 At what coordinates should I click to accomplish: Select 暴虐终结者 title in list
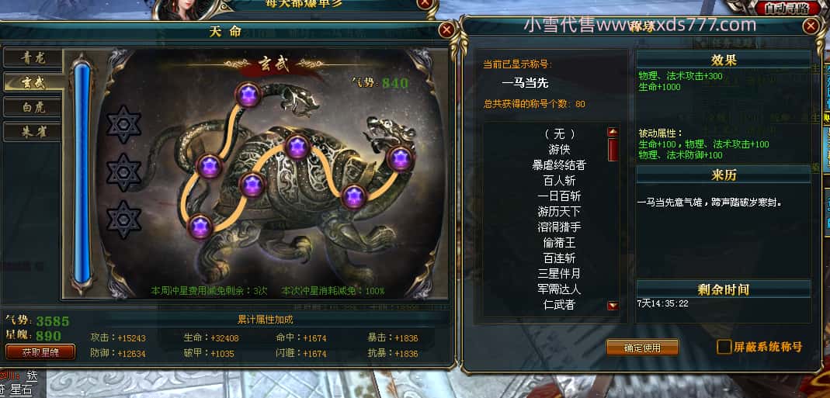click(x=559, y=165)
